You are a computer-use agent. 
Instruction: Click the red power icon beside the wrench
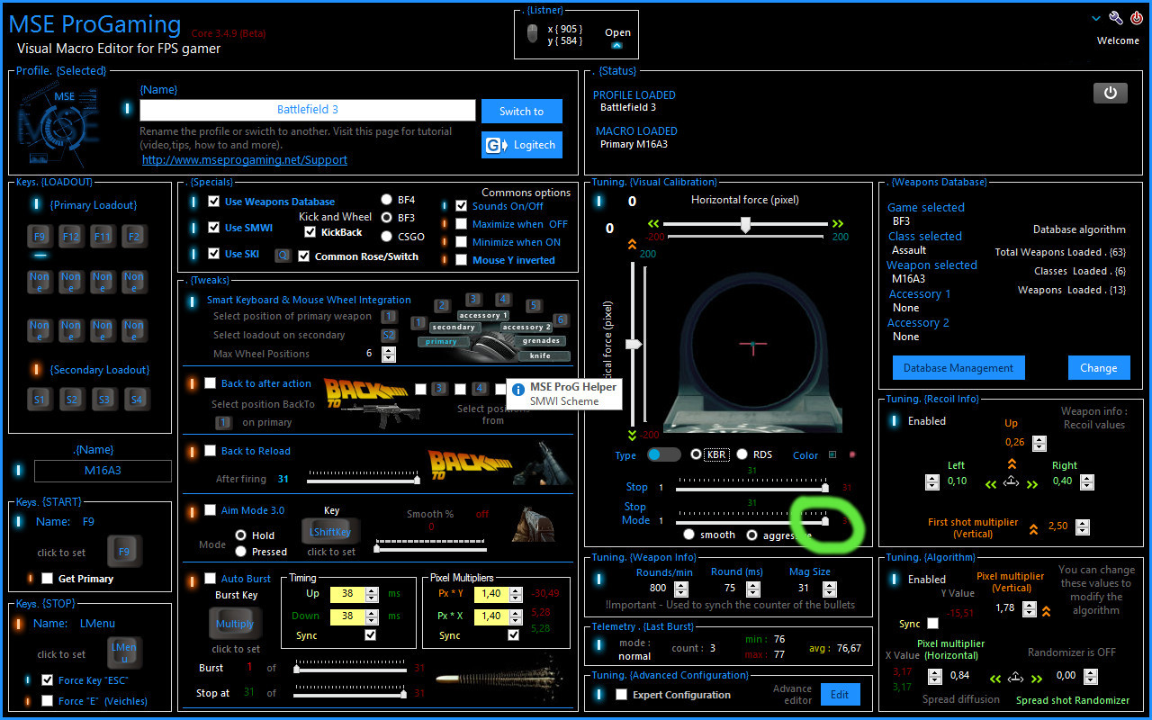click(x=1137, y=18)
